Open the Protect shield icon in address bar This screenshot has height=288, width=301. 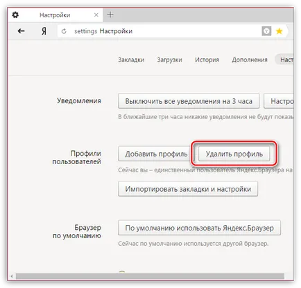(x=266, y=31)
